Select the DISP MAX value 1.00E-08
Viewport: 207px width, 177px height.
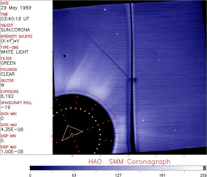pyautogui.click(x=11, y=151)
